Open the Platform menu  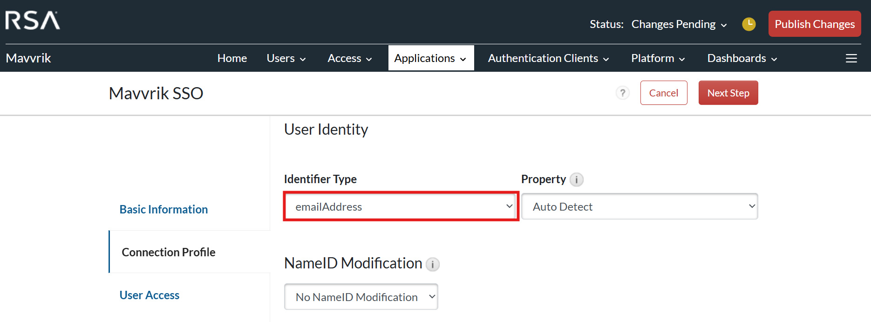(x=658, y=58)
